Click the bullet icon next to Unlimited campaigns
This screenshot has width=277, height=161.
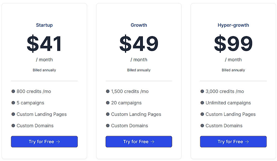tap(202, 103)
